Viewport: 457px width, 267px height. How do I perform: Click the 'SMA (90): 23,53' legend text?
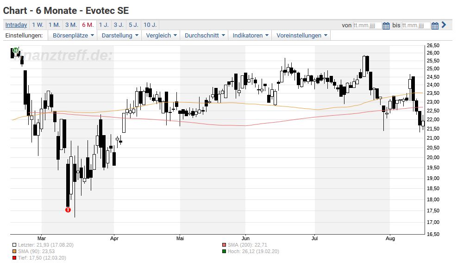click(37, 252)
